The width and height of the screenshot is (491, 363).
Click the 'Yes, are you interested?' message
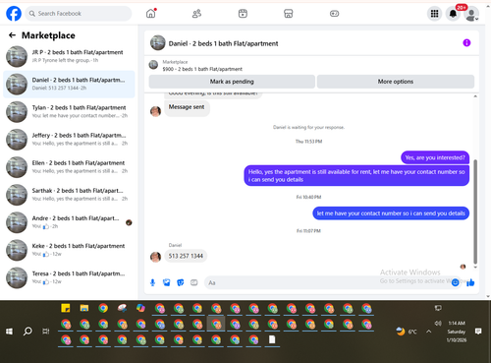click(x=435, y=157)
